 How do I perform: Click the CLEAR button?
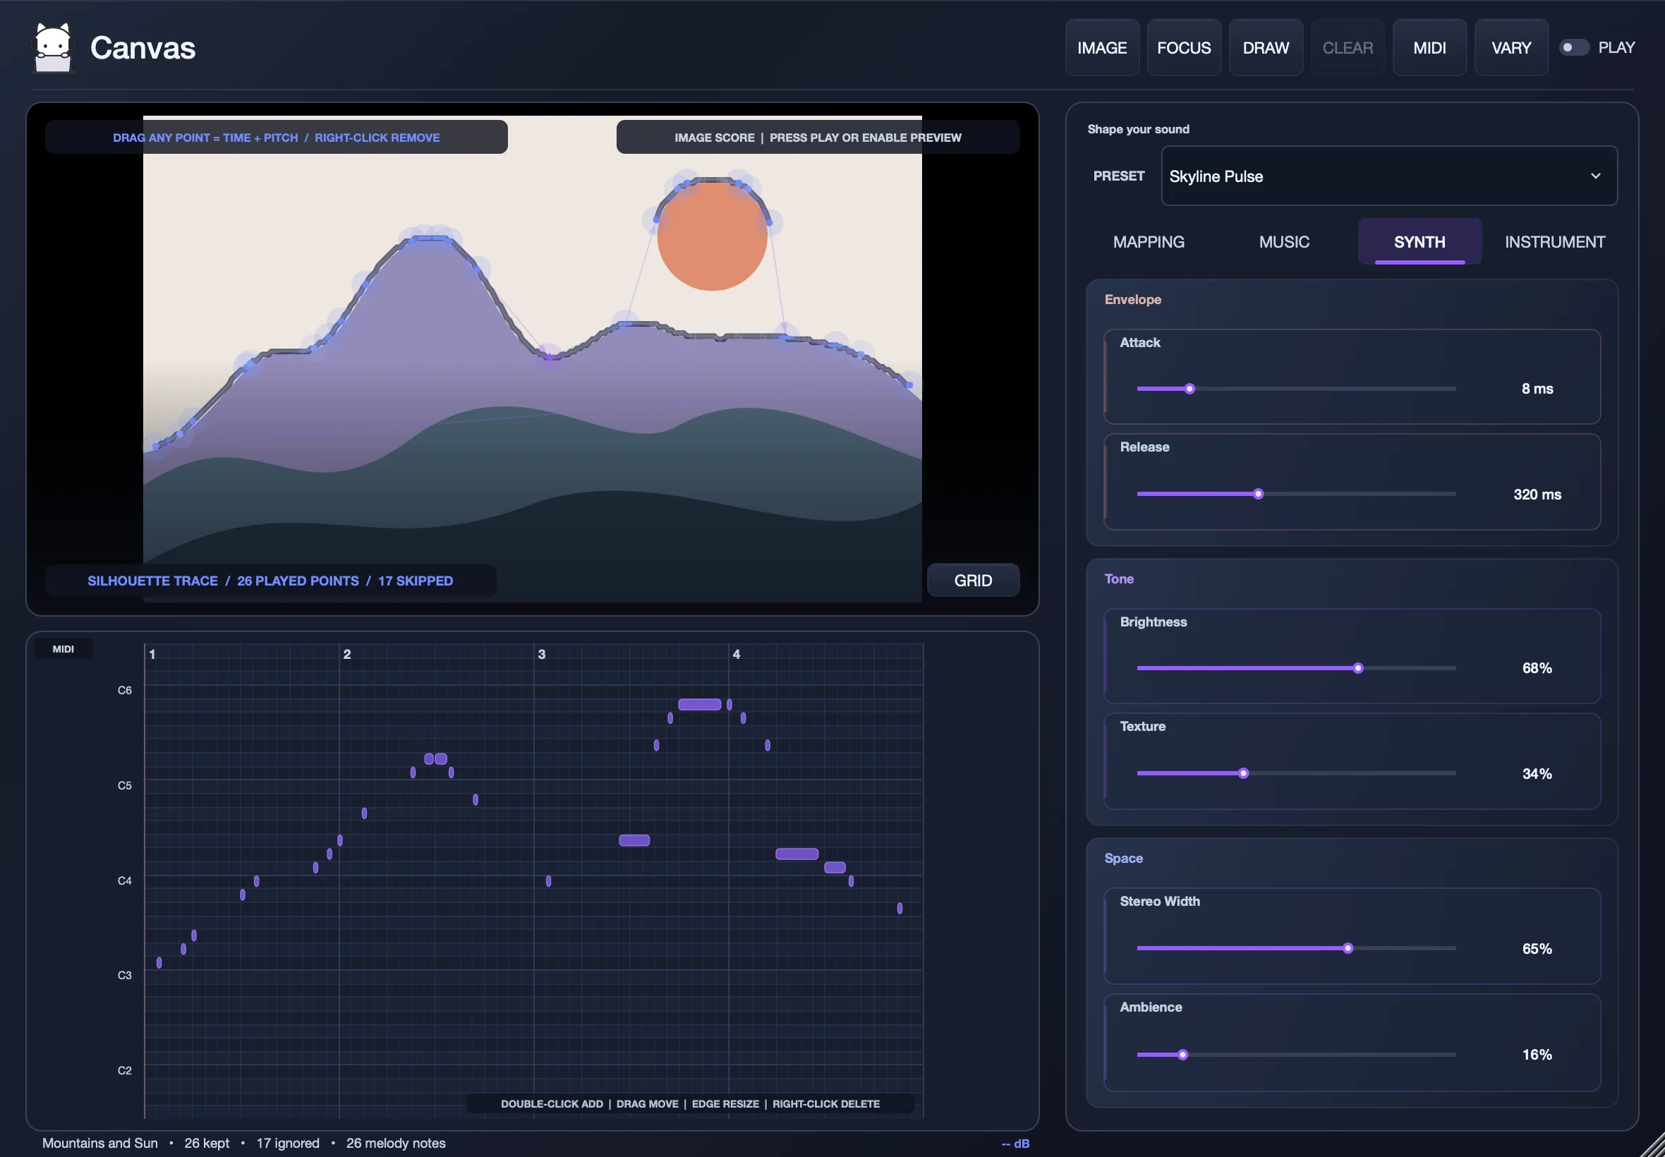[1348, 48]
